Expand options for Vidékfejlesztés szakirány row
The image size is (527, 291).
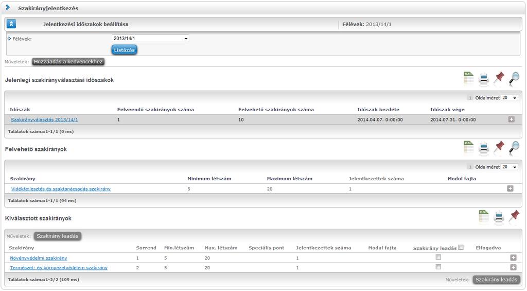pyautogui.click(x=510, y=189)
